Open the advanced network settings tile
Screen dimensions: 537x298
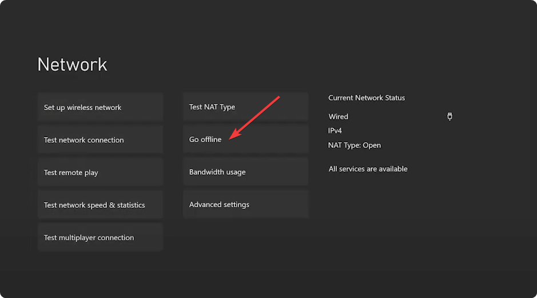click(245, 205)
